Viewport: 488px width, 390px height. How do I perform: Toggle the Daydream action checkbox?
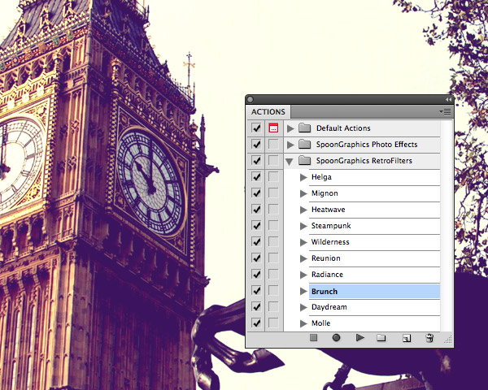pyautogui.click(x=256, y=306)
